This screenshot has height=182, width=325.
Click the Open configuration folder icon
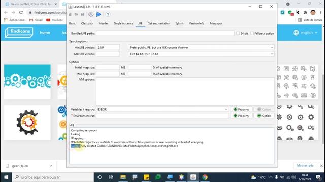coord(76,14)
